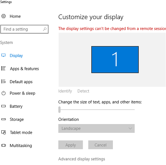Click the Storage drive icon
The height and width of the screenshot is (165, 166).
3,119
